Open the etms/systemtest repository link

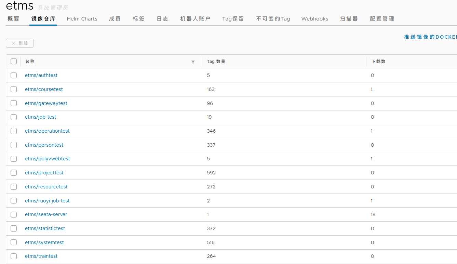pyautogui.click(x=44, y=242)
